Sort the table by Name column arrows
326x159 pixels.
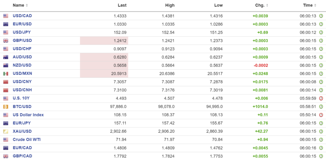[x=27, y=5]
